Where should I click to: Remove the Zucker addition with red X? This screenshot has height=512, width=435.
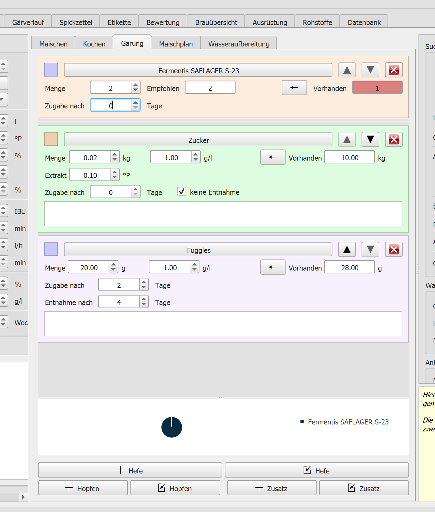[394, 139]
